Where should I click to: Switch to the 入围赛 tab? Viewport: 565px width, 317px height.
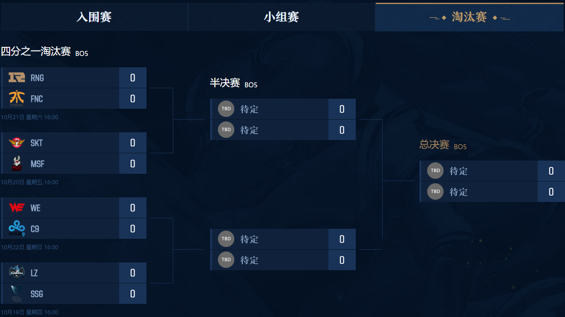[x=94, y=17]
